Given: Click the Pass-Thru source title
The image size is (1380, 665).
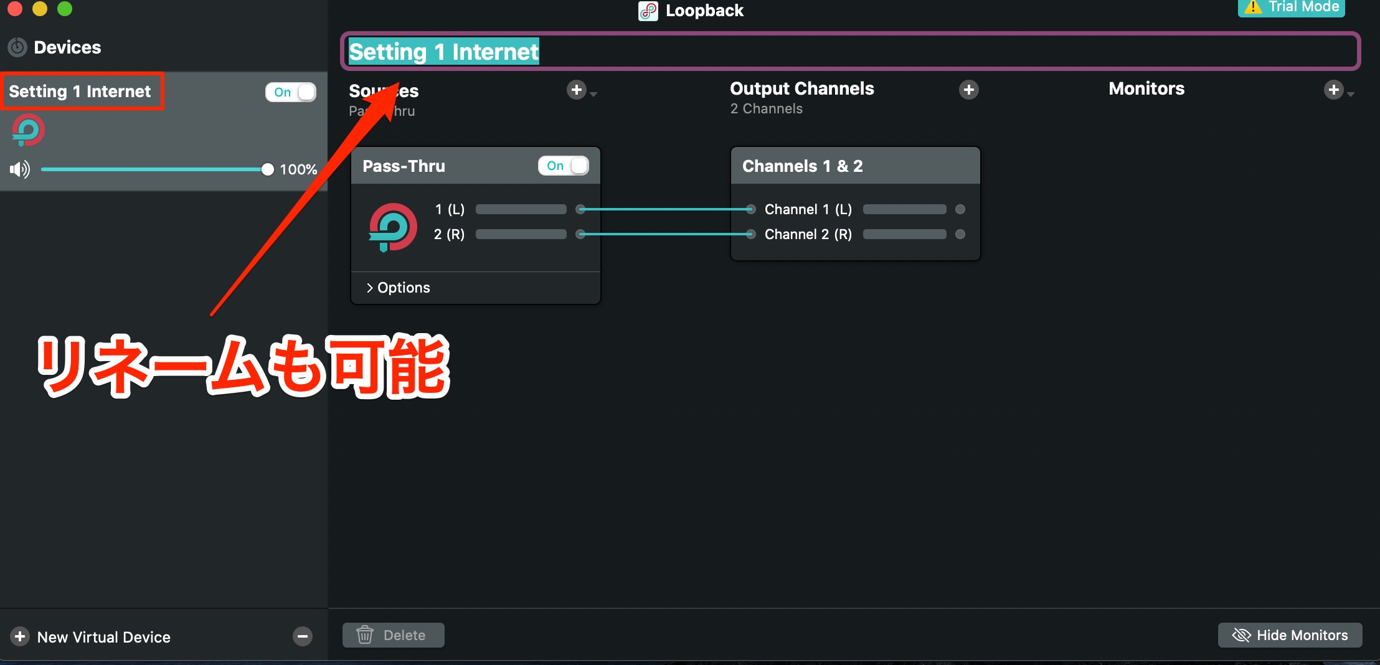Looking at the screenshot, I should (404, 166).
